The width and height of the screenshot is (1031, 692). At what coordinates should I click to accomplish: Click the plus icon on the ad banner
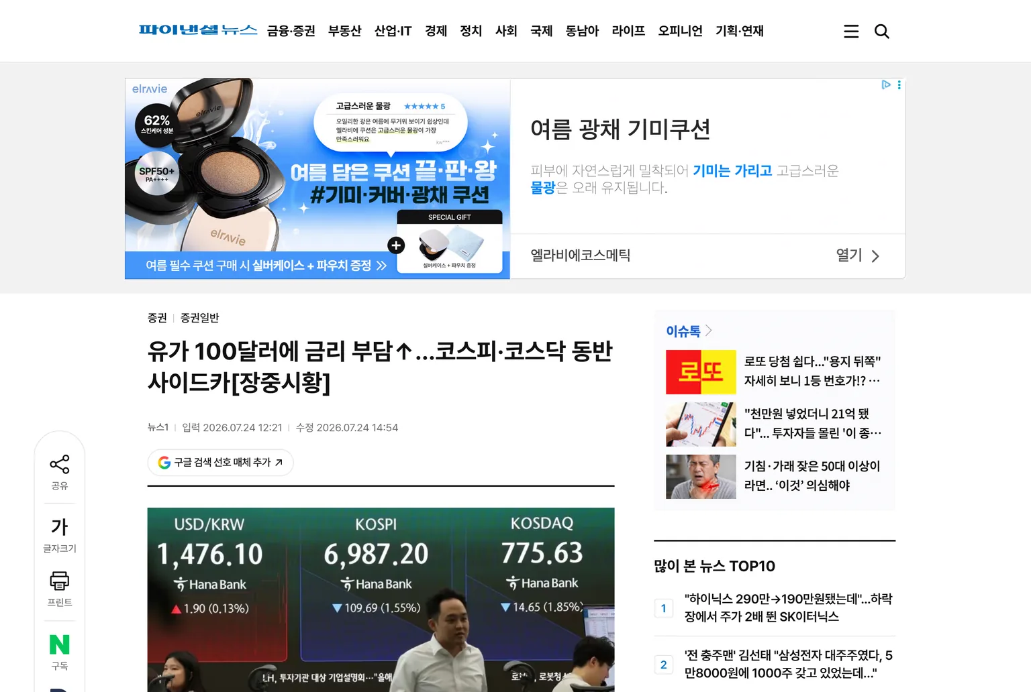tap(396, 245)
